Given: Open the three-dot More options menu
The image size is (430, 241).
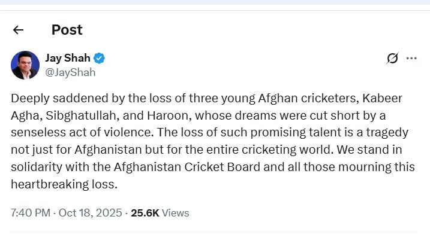Looking at the screenshot, I should (411, 58).
